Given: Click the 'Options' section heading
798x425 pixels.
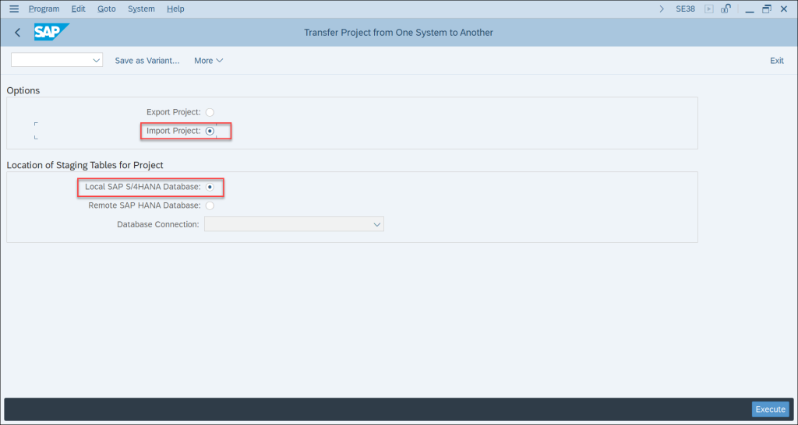Looking at the screenshot, I should click(23, 90).
